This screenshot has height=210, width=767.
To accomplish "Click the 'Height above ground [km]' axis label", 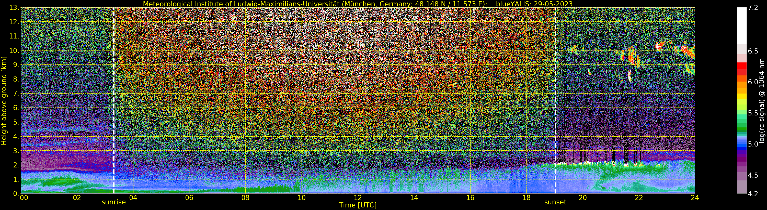I will tap(4, 101).
